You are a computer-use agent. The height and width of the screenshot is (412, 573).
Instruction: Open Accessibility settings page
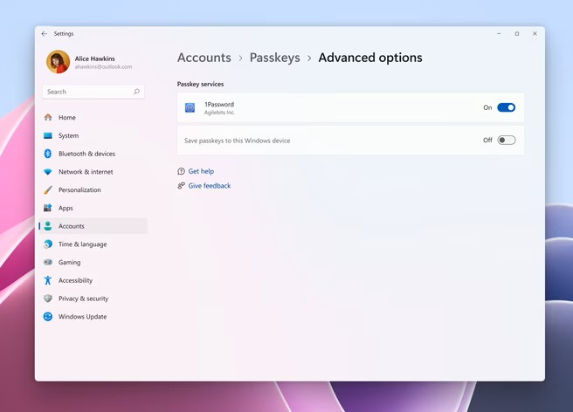coord(75,281)
